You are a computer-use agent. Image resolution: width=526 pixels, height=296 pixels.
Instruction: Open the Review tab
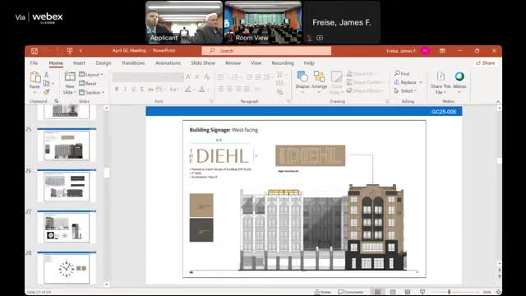[233, 63]
